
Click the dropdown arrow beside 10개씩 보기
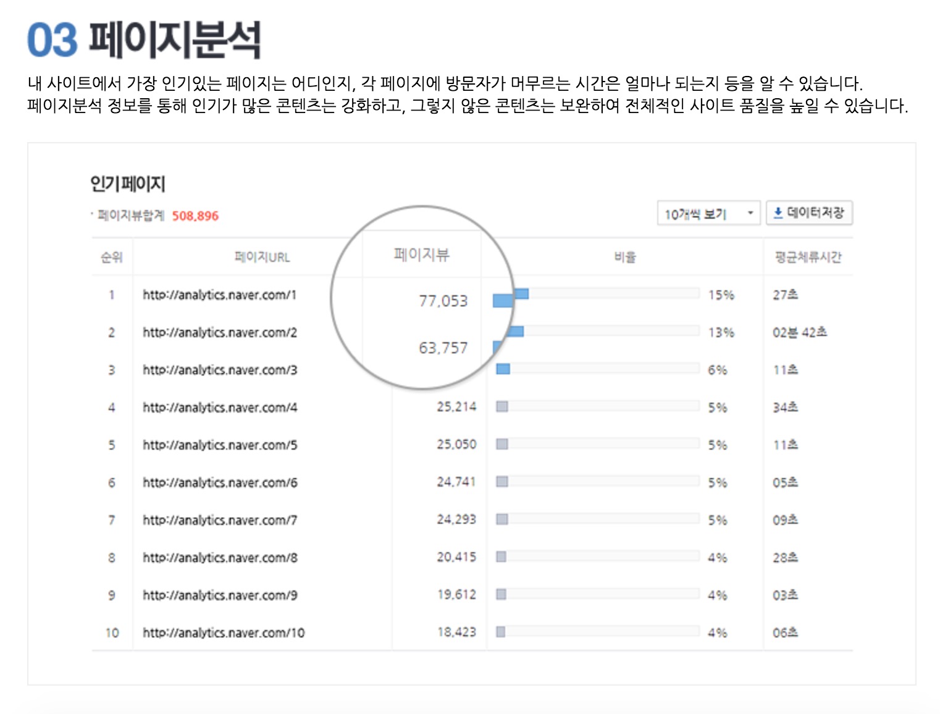750,214
